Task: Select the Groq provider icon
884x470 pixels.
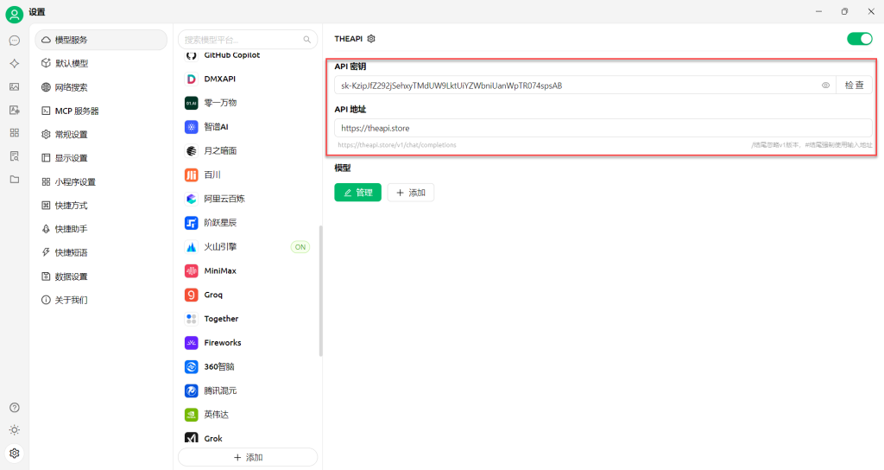Action: (191, 295)
